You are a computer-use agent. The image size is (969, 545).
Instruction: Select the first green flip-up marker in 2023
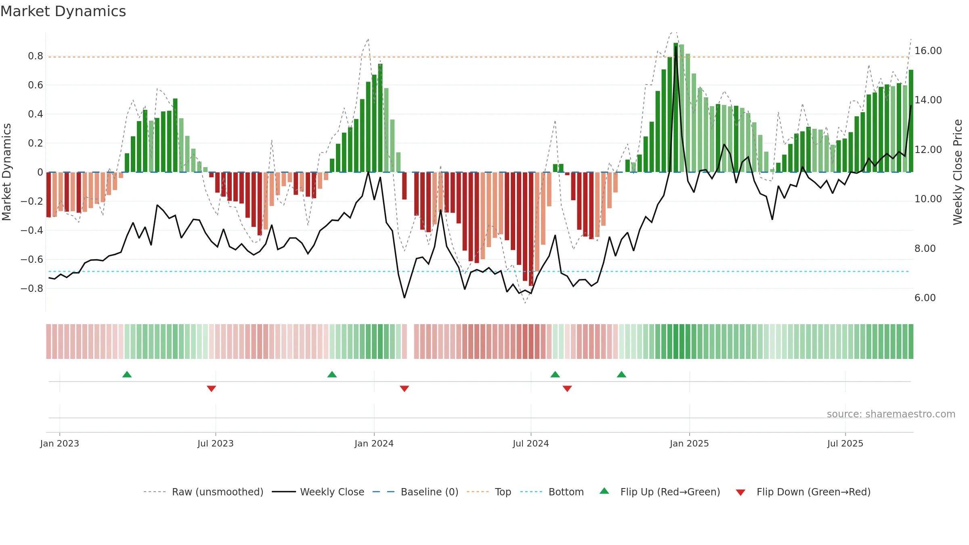127,374
